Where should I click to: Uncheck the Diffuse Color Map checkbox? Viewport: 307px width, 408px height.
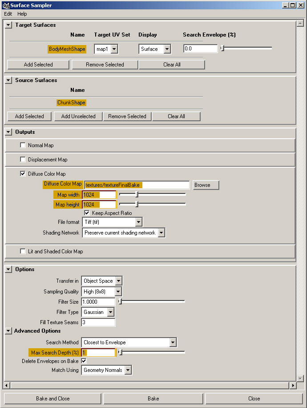[23, 173]
